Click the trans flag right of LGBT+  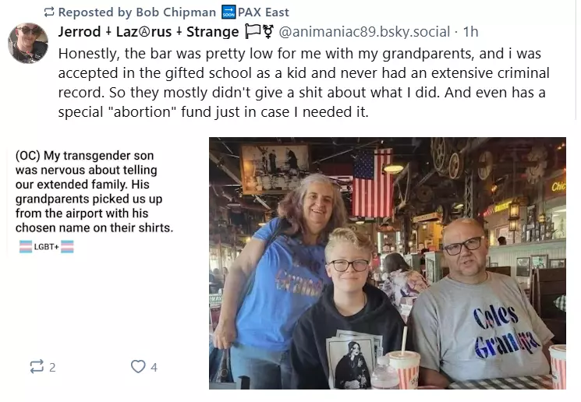[68, 247]
